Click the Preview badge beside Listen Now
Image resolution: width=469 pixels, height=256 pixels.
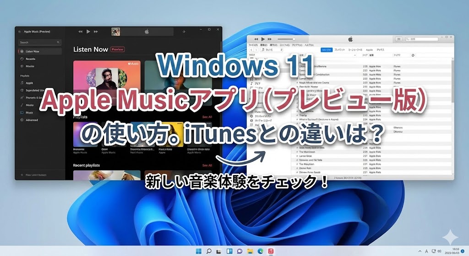coord(118,49)
